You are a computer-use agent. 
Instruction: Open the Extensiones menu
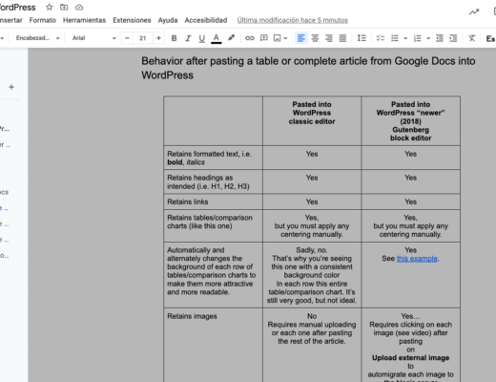coord(132,20)
